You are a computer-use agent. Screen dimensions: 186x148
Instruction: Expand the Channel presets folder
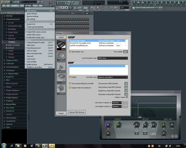13,19
